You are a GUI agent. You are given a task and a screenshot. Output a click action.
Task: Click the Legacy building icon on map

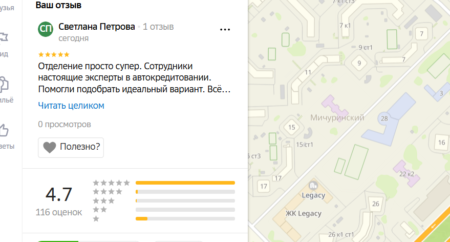point(313,186)
